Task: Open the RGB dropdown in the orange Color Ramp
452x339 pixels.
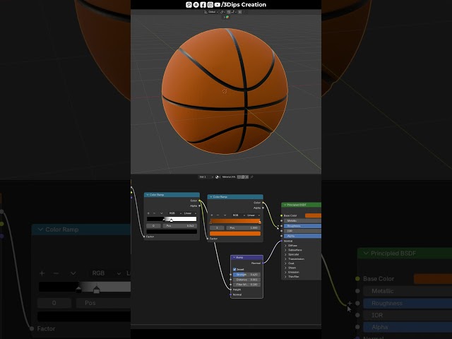Action: tap(237, 215)
